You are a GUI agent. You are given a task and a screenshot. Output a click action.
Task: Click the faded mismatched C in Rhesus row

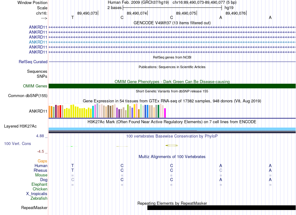click(221, 170)
